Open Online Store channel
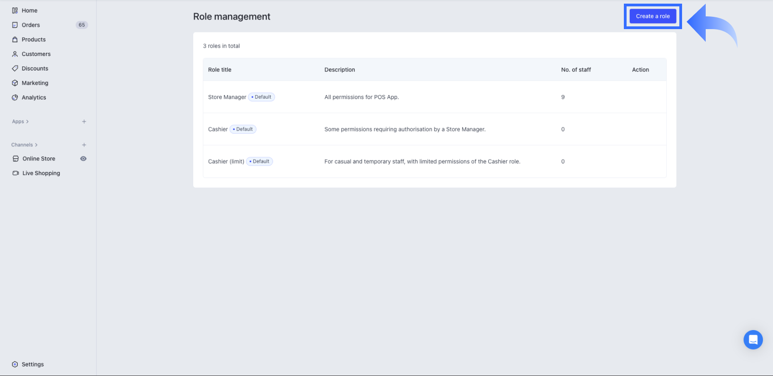The width and height of the screenshot is (773, 376). tap(39, 159)
